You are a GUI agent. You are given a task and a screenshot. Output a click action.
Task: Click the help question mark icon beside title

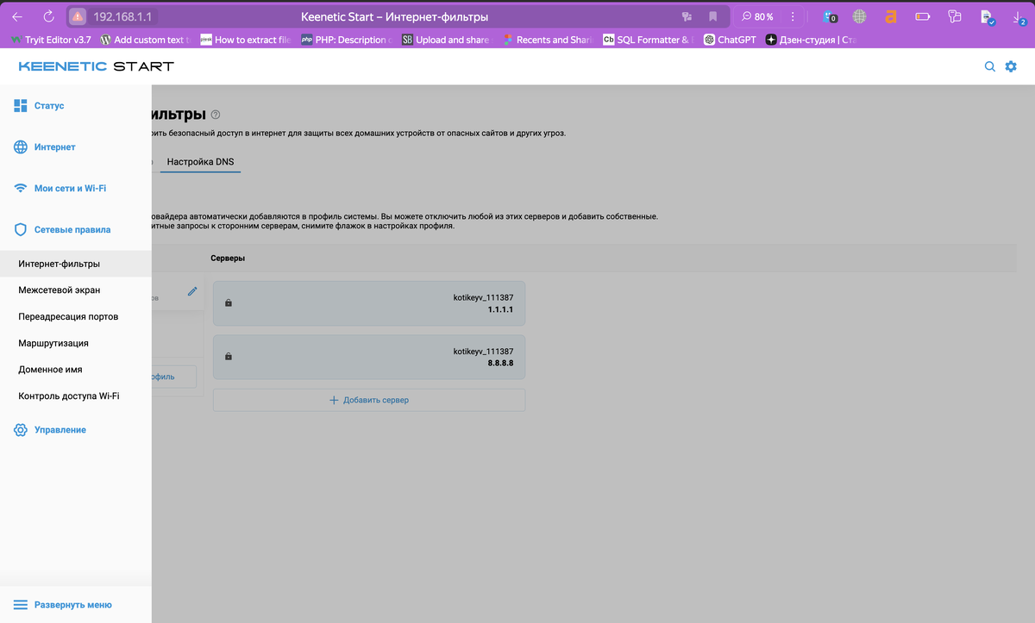click(216, 115)
